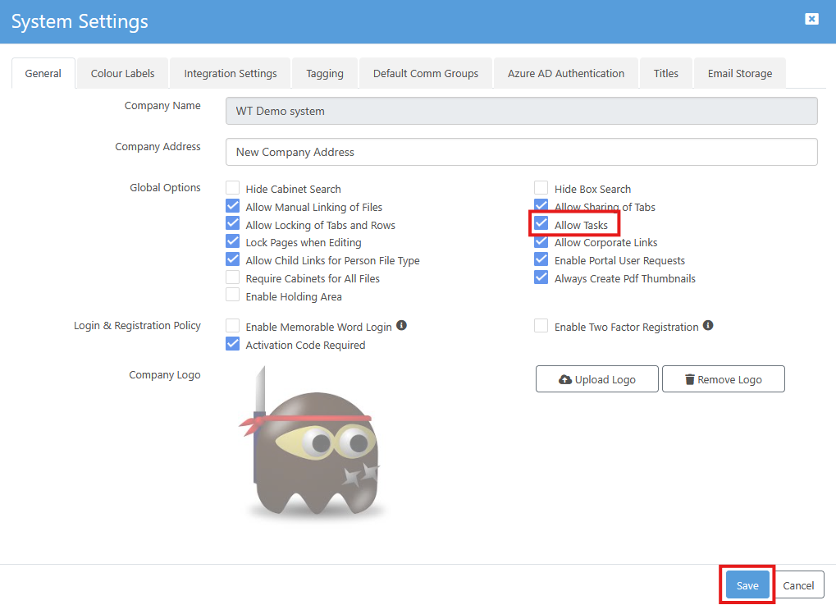The width and height of the screenshot is (836, 605).
Task: Click the Company Name field
Action: pos(522,111)
